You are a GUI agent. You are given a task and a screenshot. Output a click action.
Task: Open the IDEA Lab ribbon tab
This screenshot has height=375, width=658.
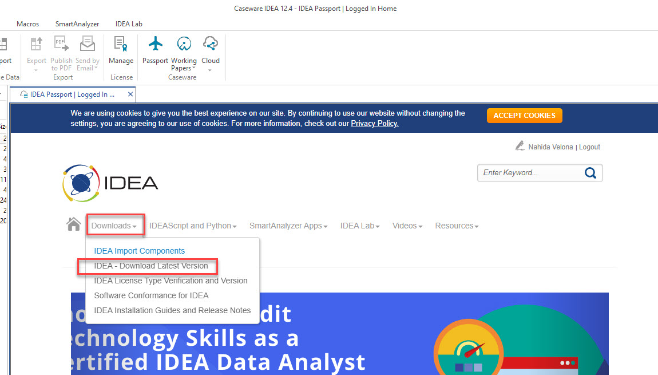tap(129, 24)
